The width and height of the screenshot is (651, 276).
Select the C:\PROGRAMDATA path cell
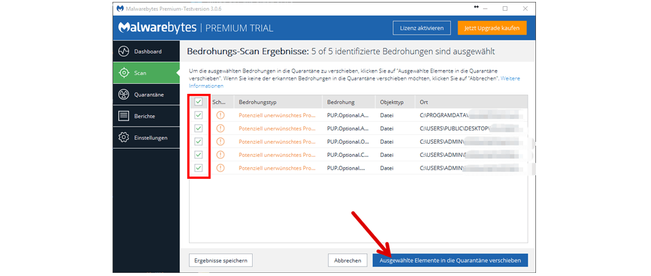pyautogui.click(x=472, y=115)
